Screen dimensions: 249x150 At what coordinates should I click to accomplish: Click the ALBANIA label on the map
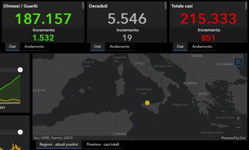(190, 83)
